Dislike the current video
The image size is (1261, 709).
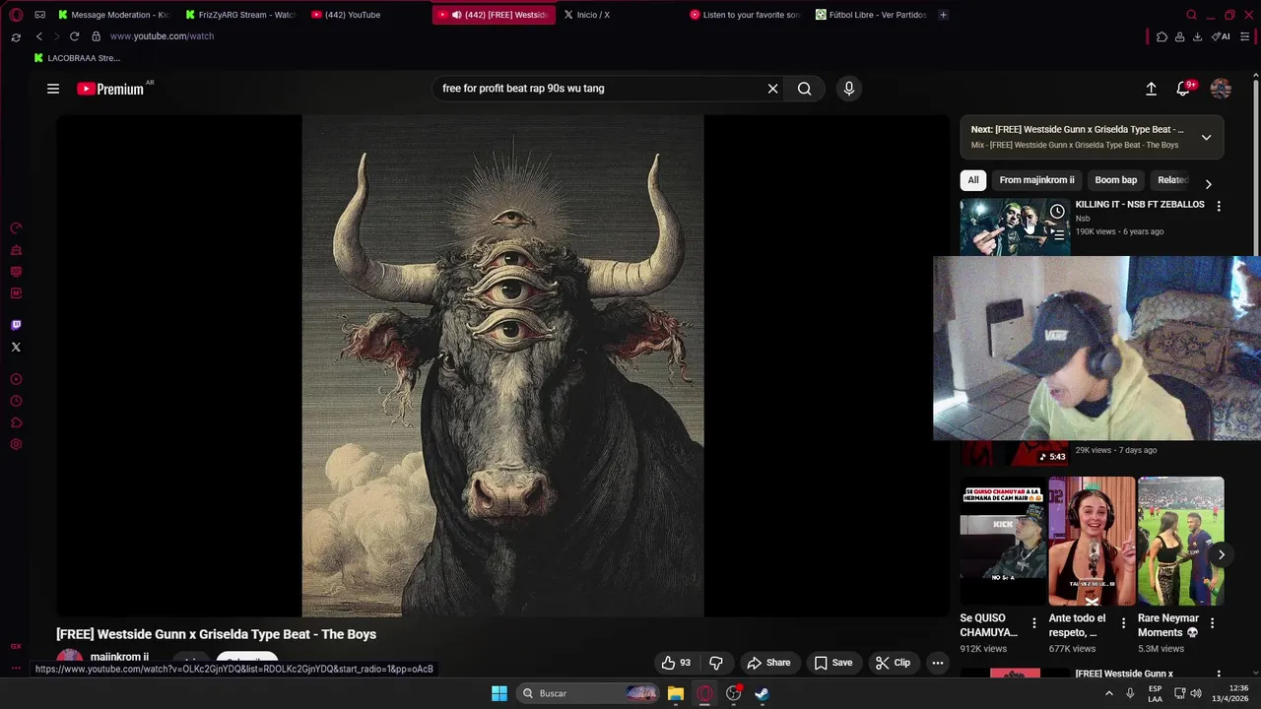pyautogui.click(x=716, y=663)
